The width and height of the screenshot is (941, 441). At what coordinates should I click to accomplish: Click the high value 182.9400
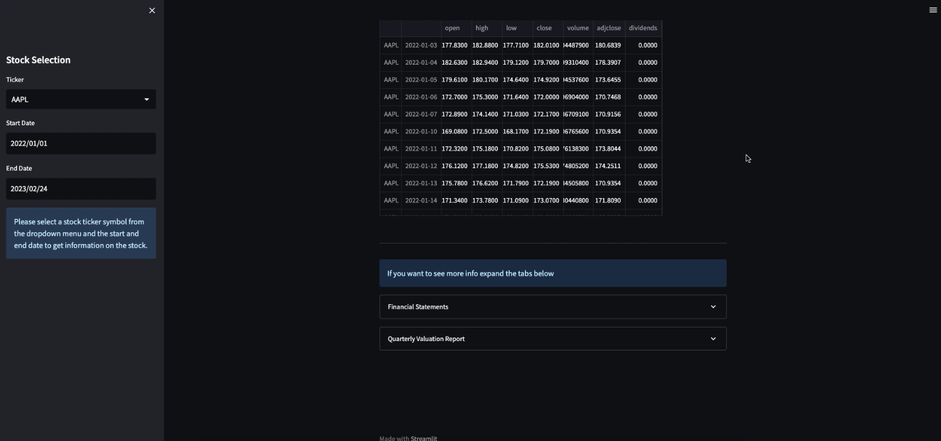486,62
